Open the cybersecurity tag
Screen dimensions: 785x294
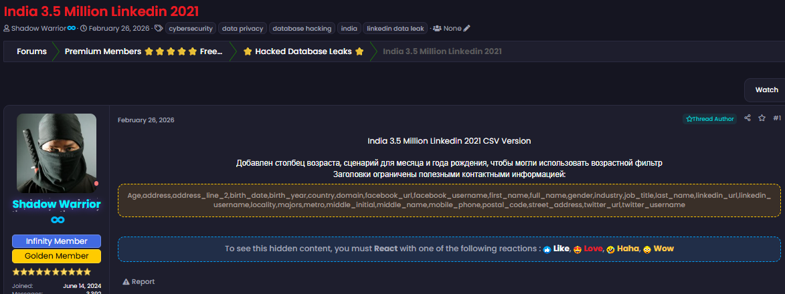(x=190, y=29)
